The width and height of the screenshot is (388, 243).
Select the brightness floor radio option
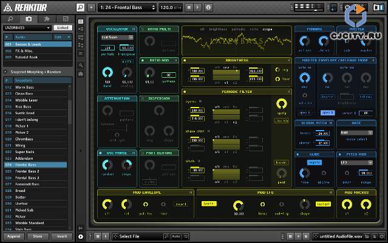point(277,79)
